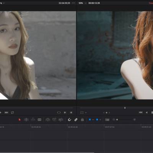
Task: Toggle the Position Lock padlock icon
Action: 82,120
